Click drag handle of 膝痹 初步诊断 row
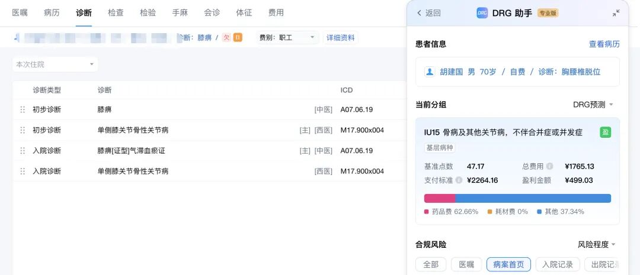 23,109
